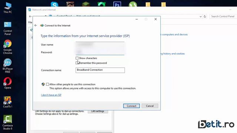Click the Connect to the Internet globe icon
The width and height of the screenshot is (237, 133).
click(42, 25)
